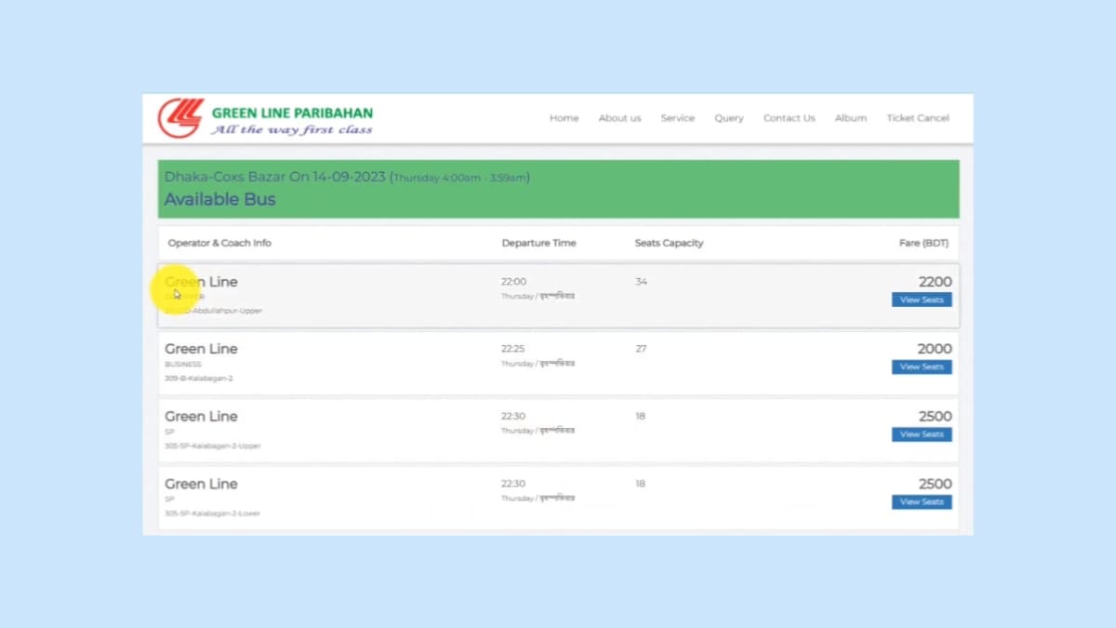Navigate to the Album page
Screen dimensions: 1116x628
coord(850,118)
